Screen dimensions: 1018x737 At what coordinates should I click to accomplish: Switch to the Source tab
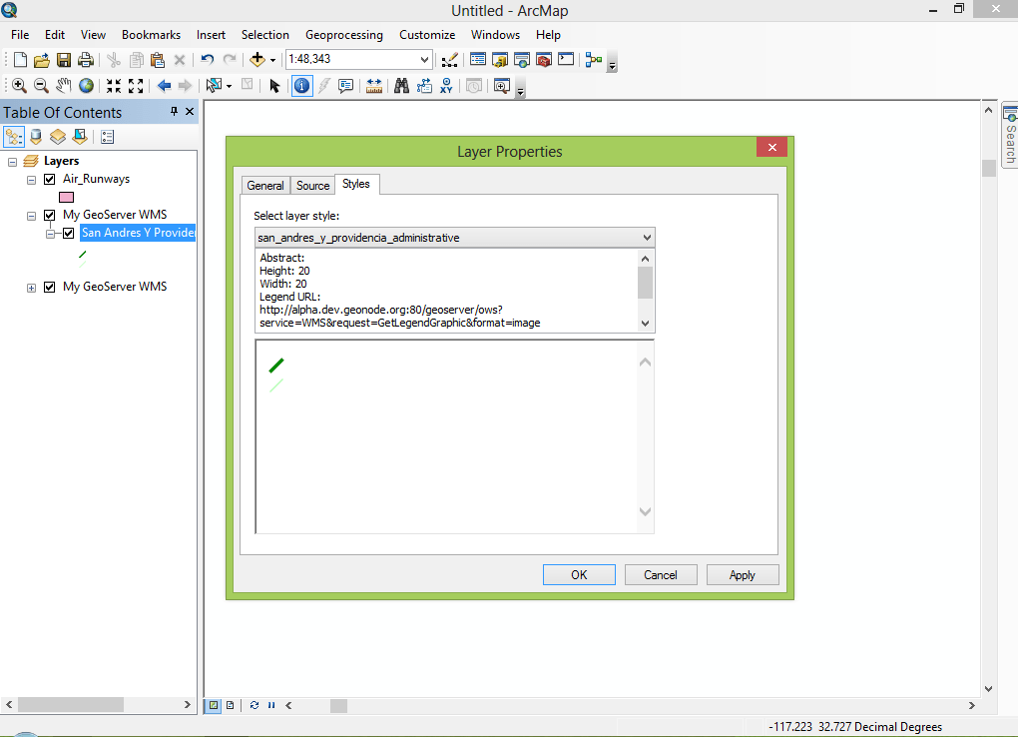[x=313, y=185]
